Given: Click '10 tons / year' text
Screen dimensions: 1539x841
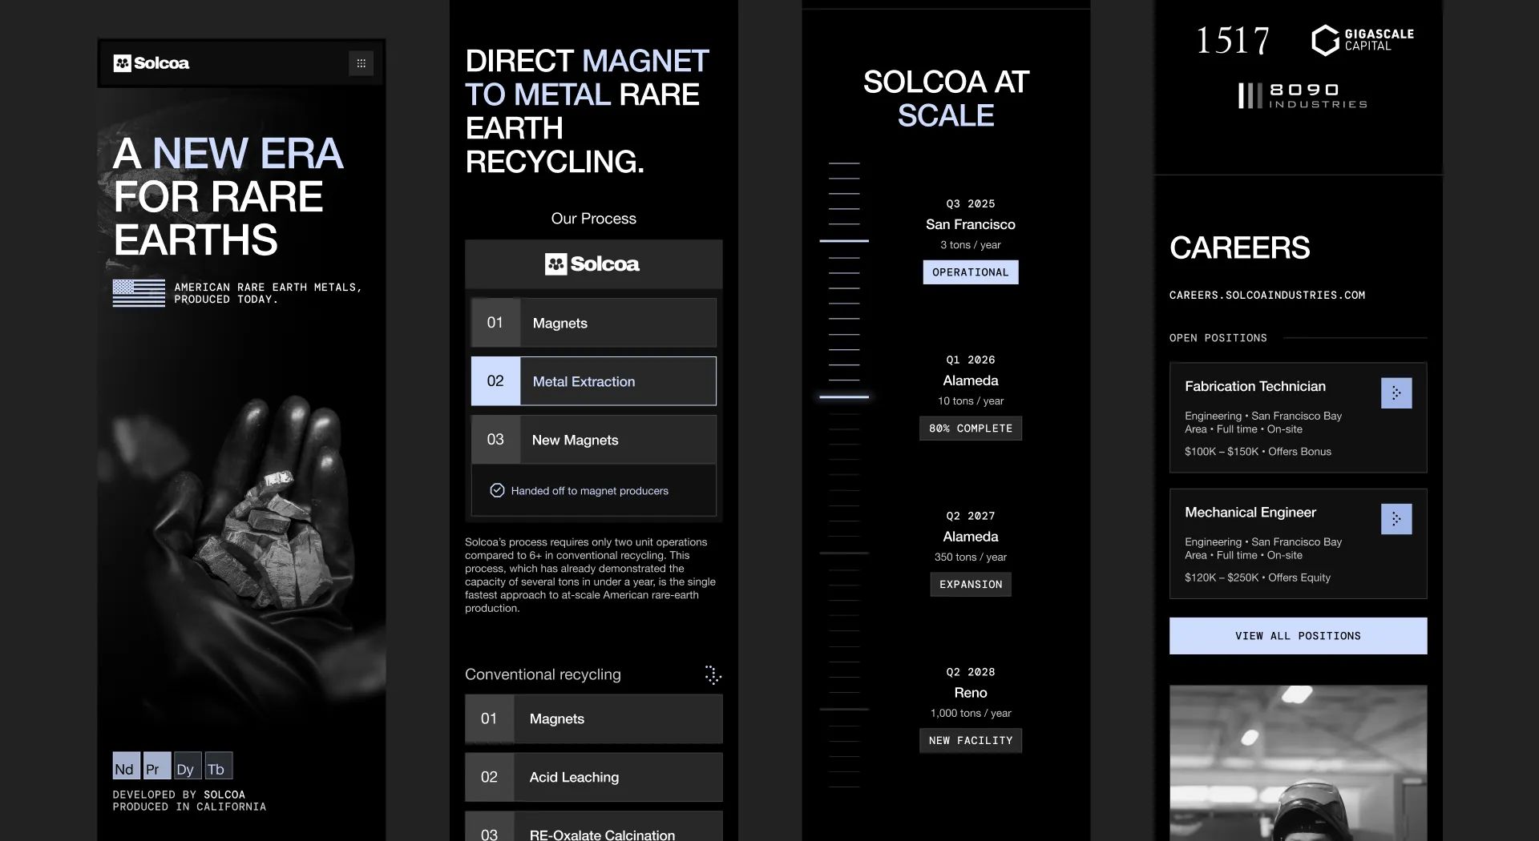Looking at the screenshot, I should [x=970, y=401].
